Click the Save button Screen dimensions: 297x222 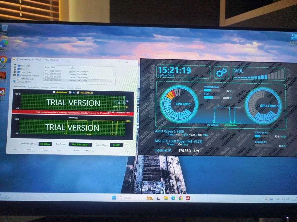point(59,150)
